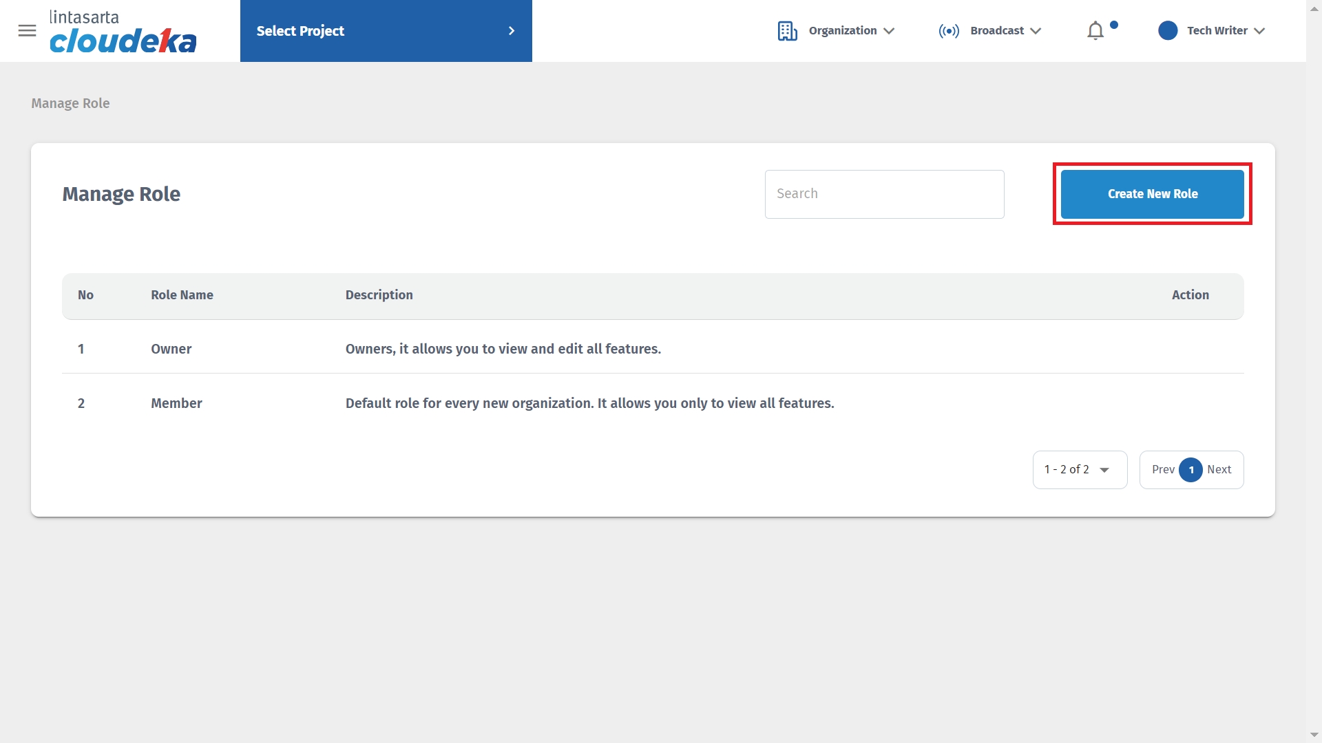Expand the Broadcast dropdown chevron
This screenshot has width=1322, height=743.
1036,31
